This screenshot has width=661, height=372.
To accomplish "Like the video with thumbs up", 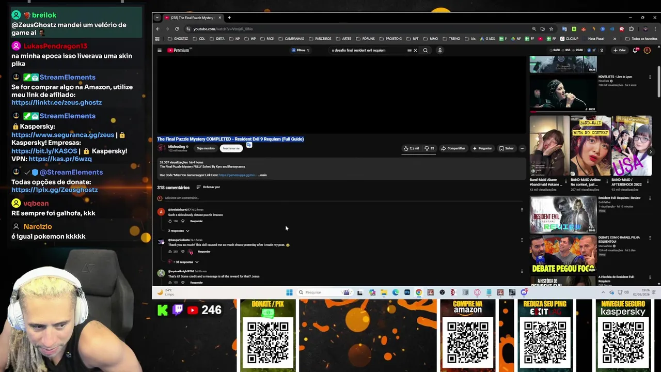I will (412, 148).
